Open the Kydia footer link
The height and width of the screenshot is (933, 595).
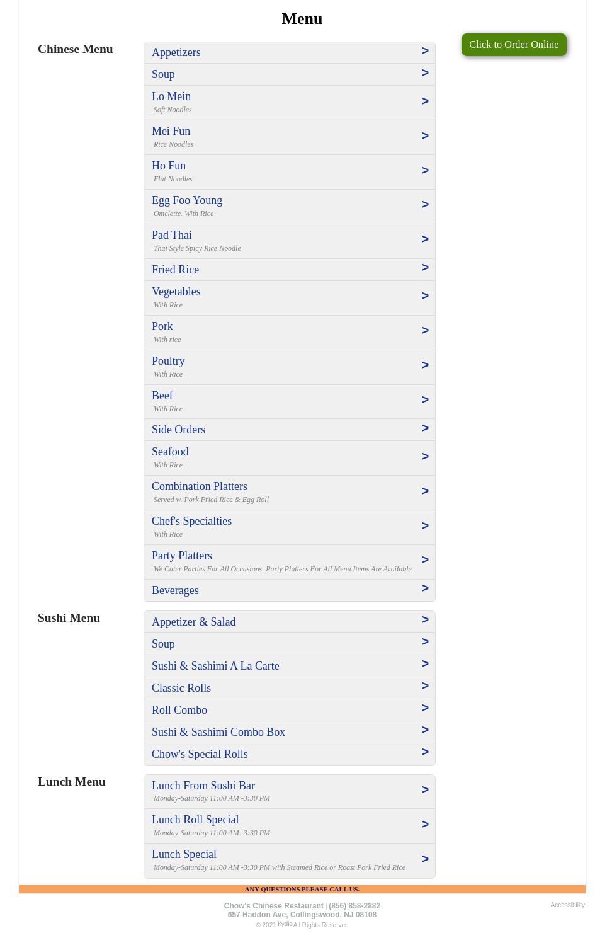click(x=285, y=924)
